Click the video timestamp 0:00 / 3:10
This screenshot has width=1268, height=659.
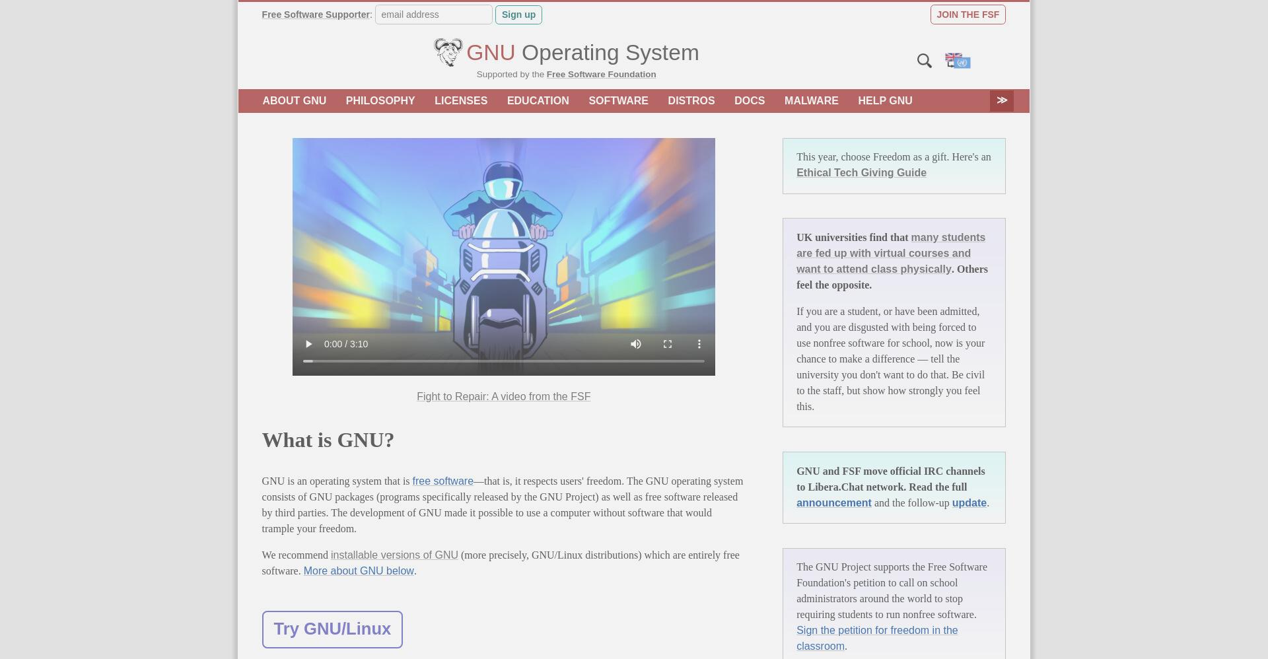click(x=346, y=344)
